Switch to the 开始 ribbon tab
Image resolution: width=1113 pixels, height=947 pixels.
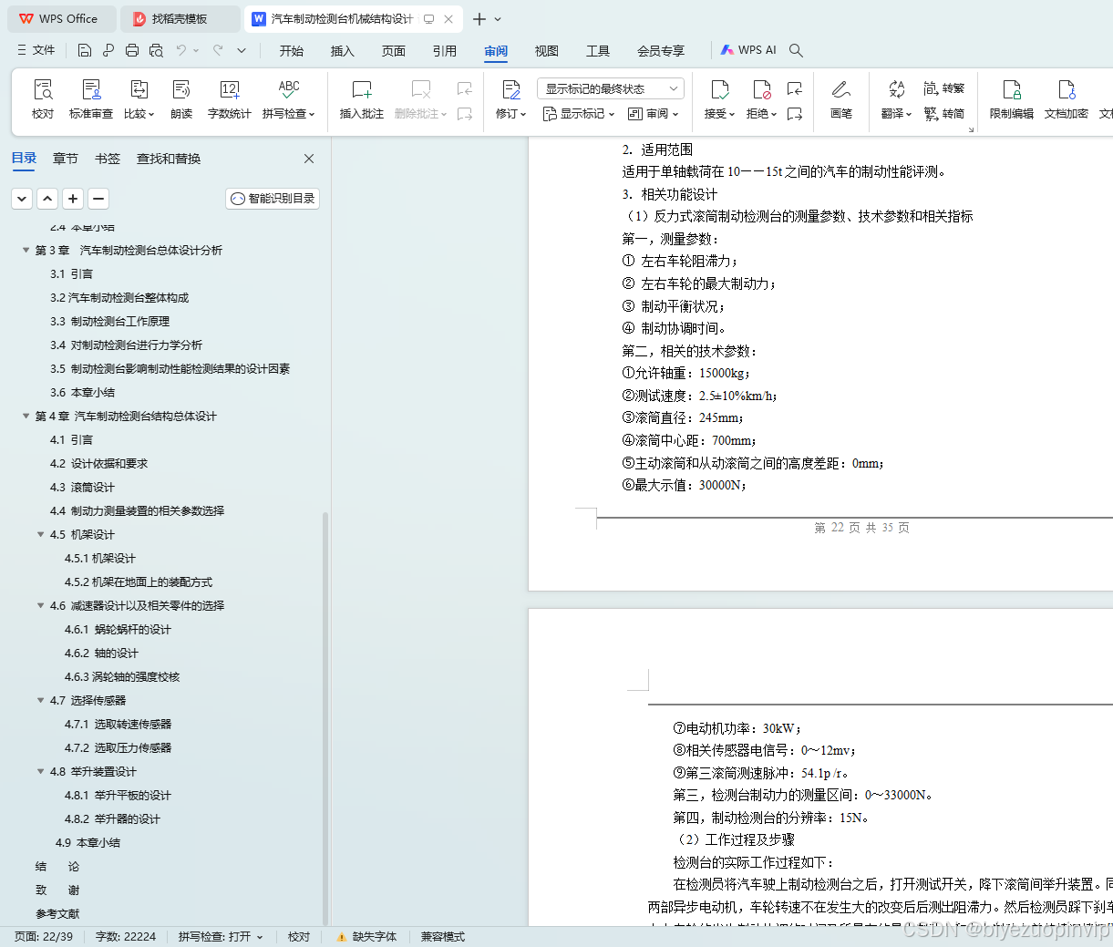coord(292,51)
